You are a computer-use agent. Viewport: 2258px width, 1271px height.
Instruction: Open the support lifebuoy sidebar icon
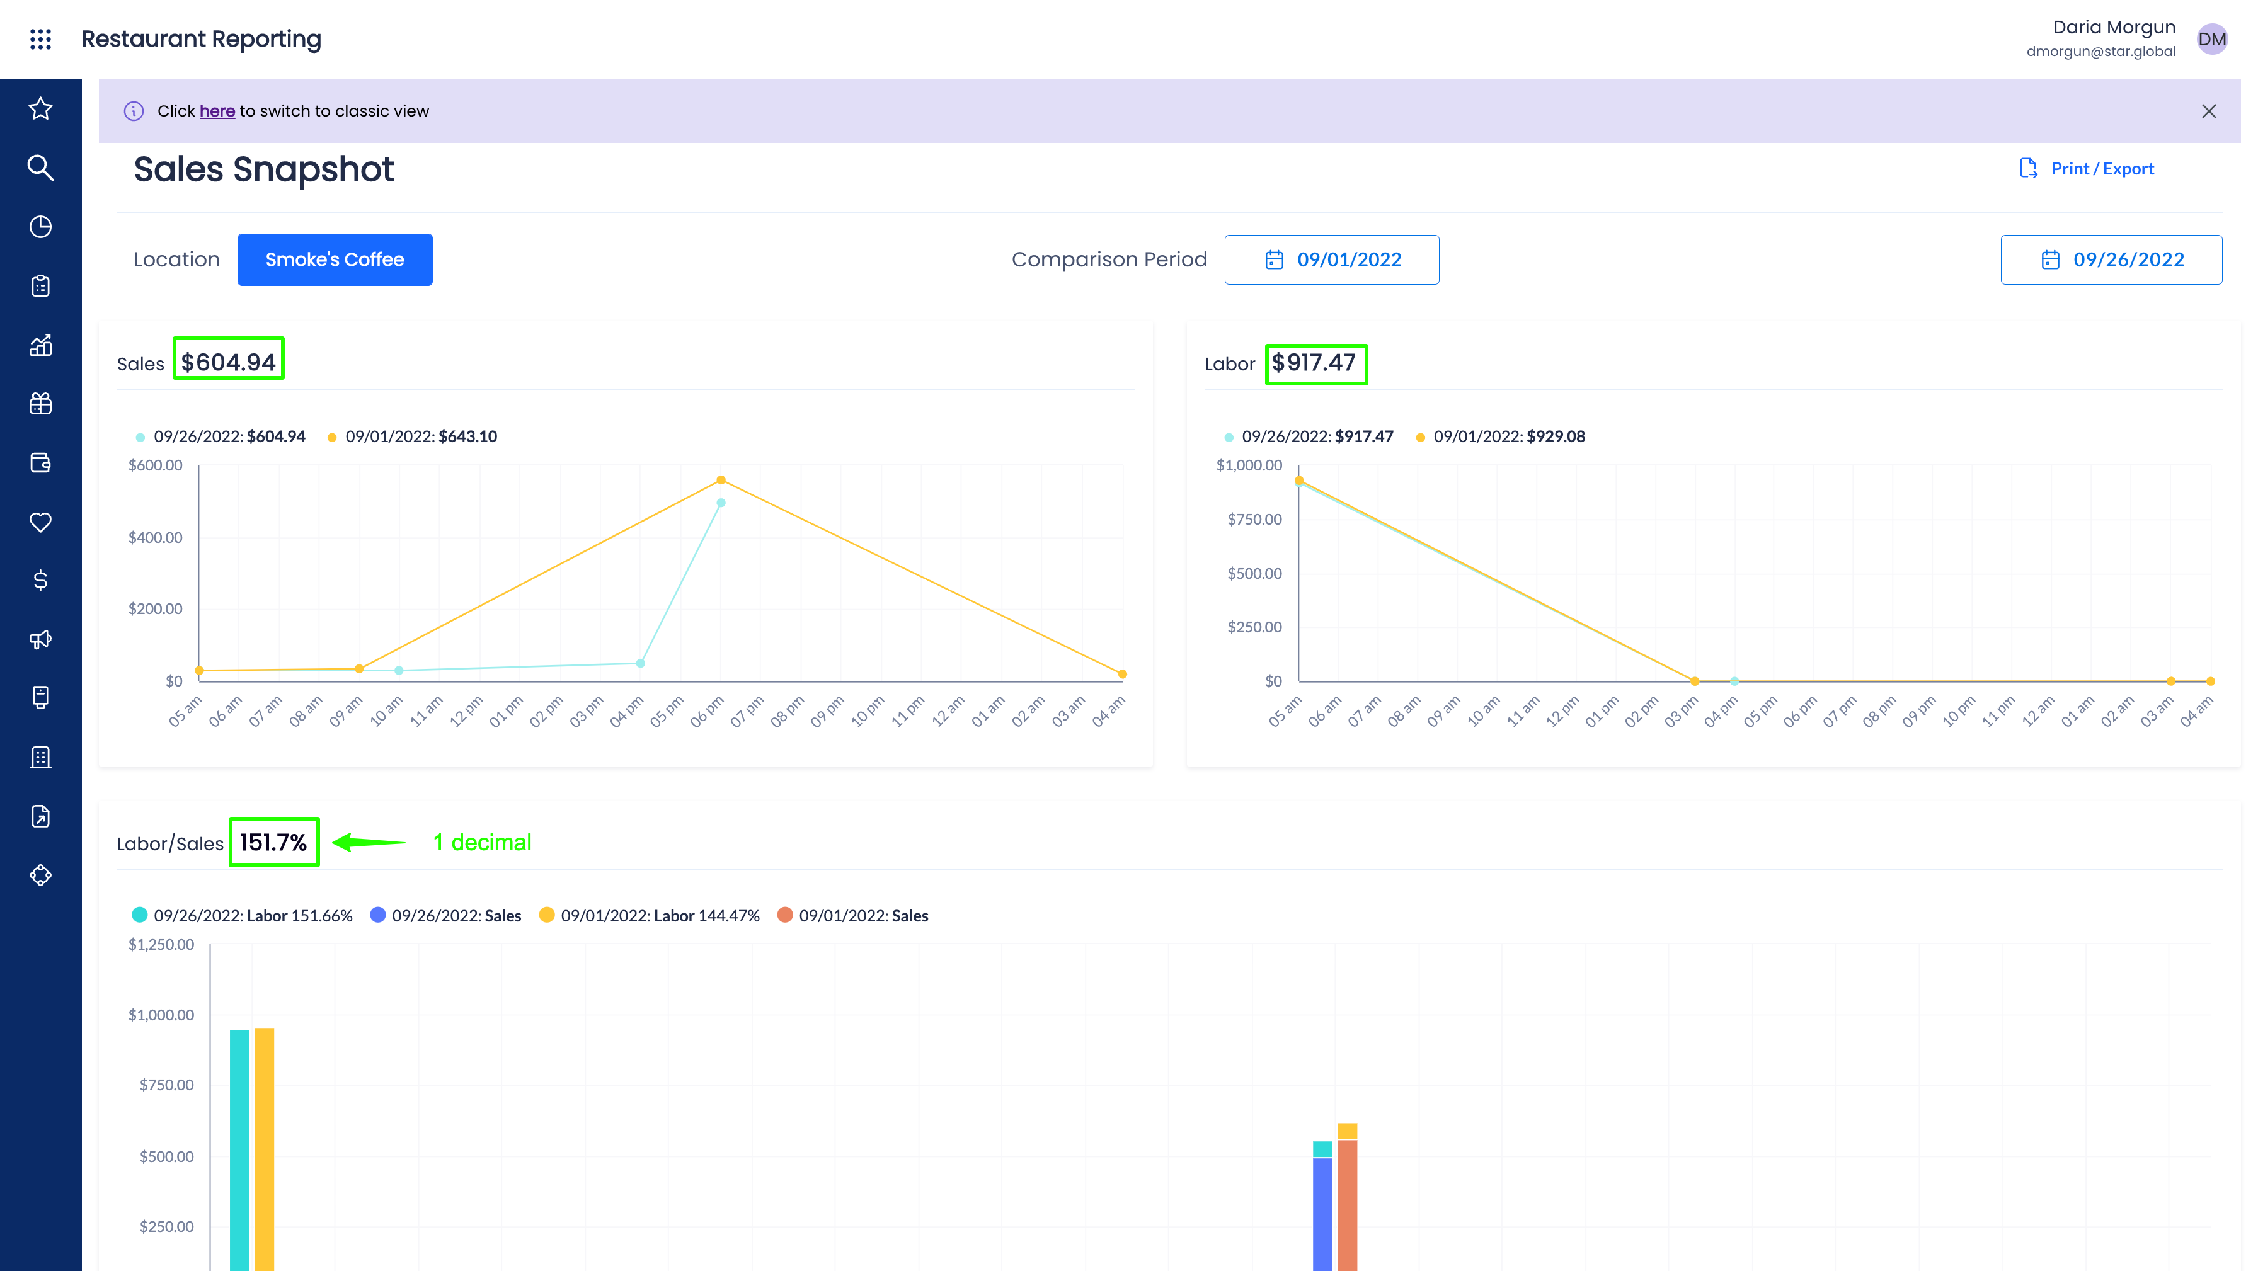click(40, 875)
